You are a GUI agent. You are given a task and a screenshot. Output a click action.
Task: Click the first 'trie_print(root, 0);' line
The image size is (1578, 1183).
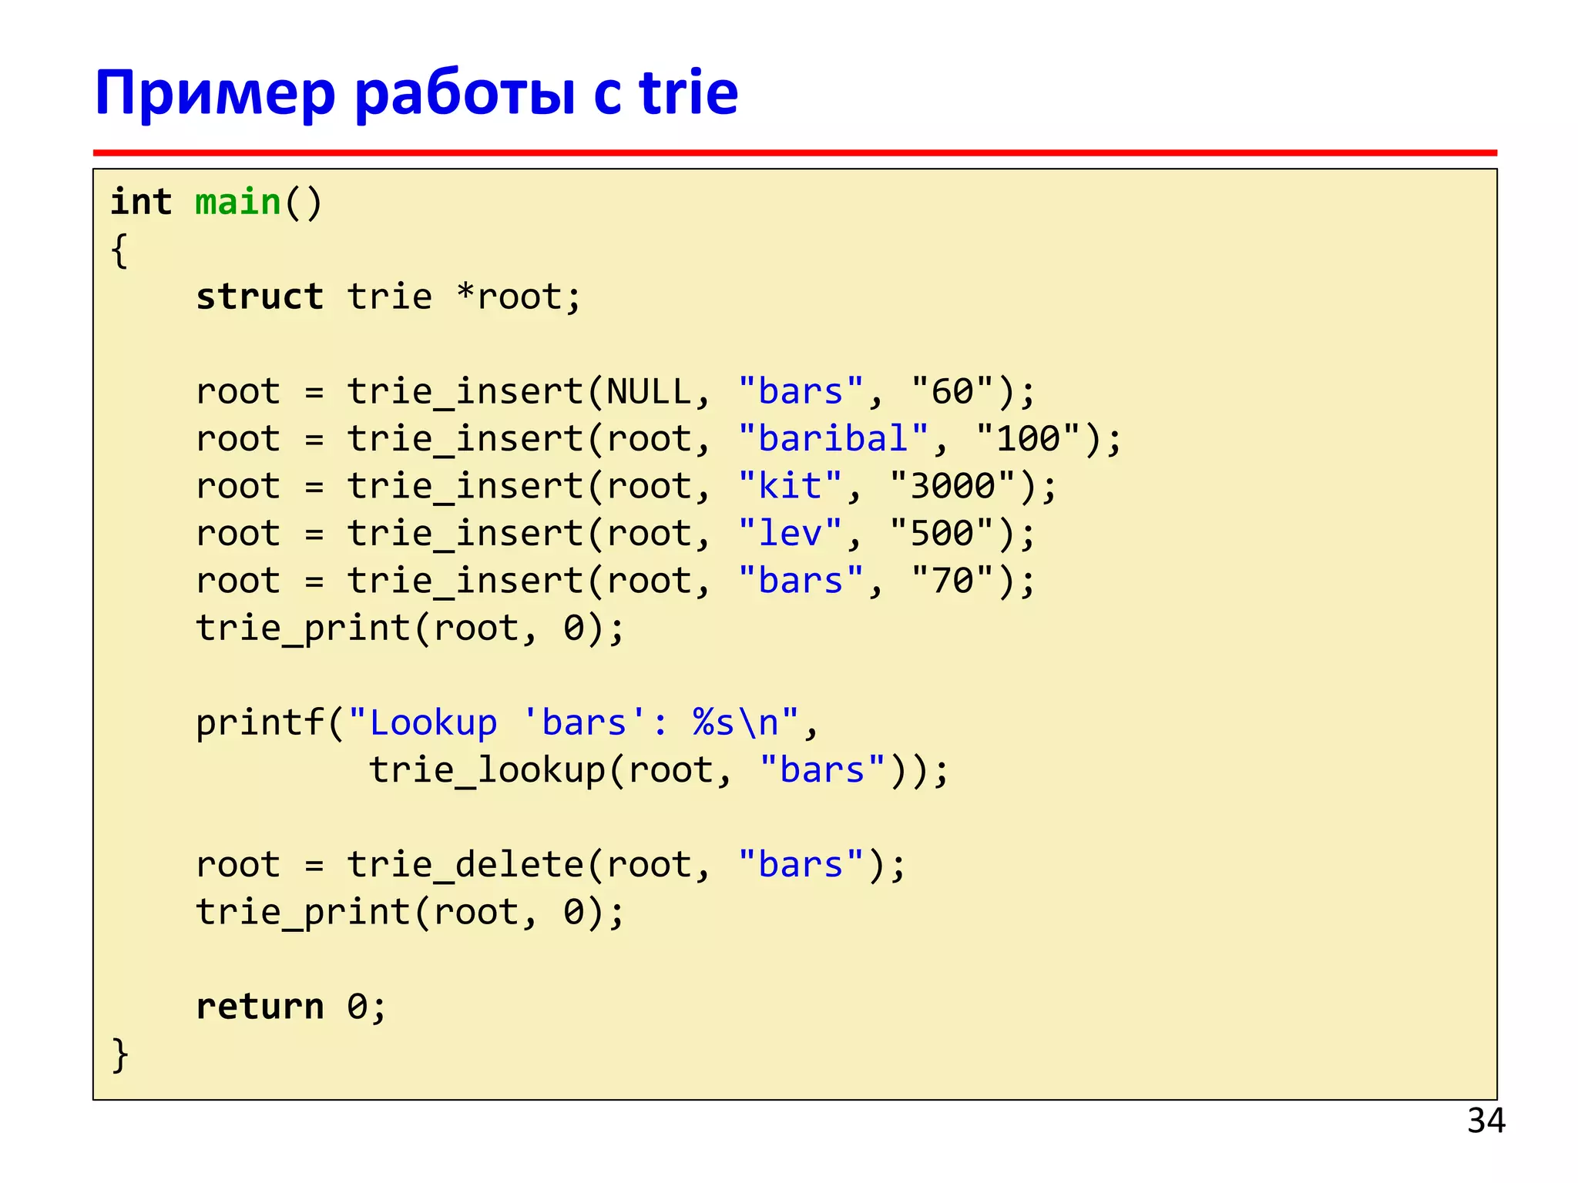(x=411, y=629)
